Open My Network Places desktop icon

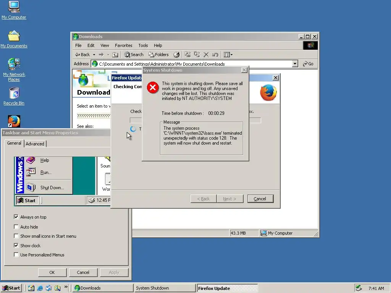tap(14, 70)
